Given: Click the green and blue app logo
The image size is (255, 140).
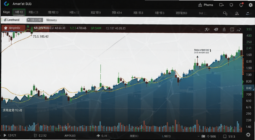Looking at the screenshot, I should click(6, 4).
